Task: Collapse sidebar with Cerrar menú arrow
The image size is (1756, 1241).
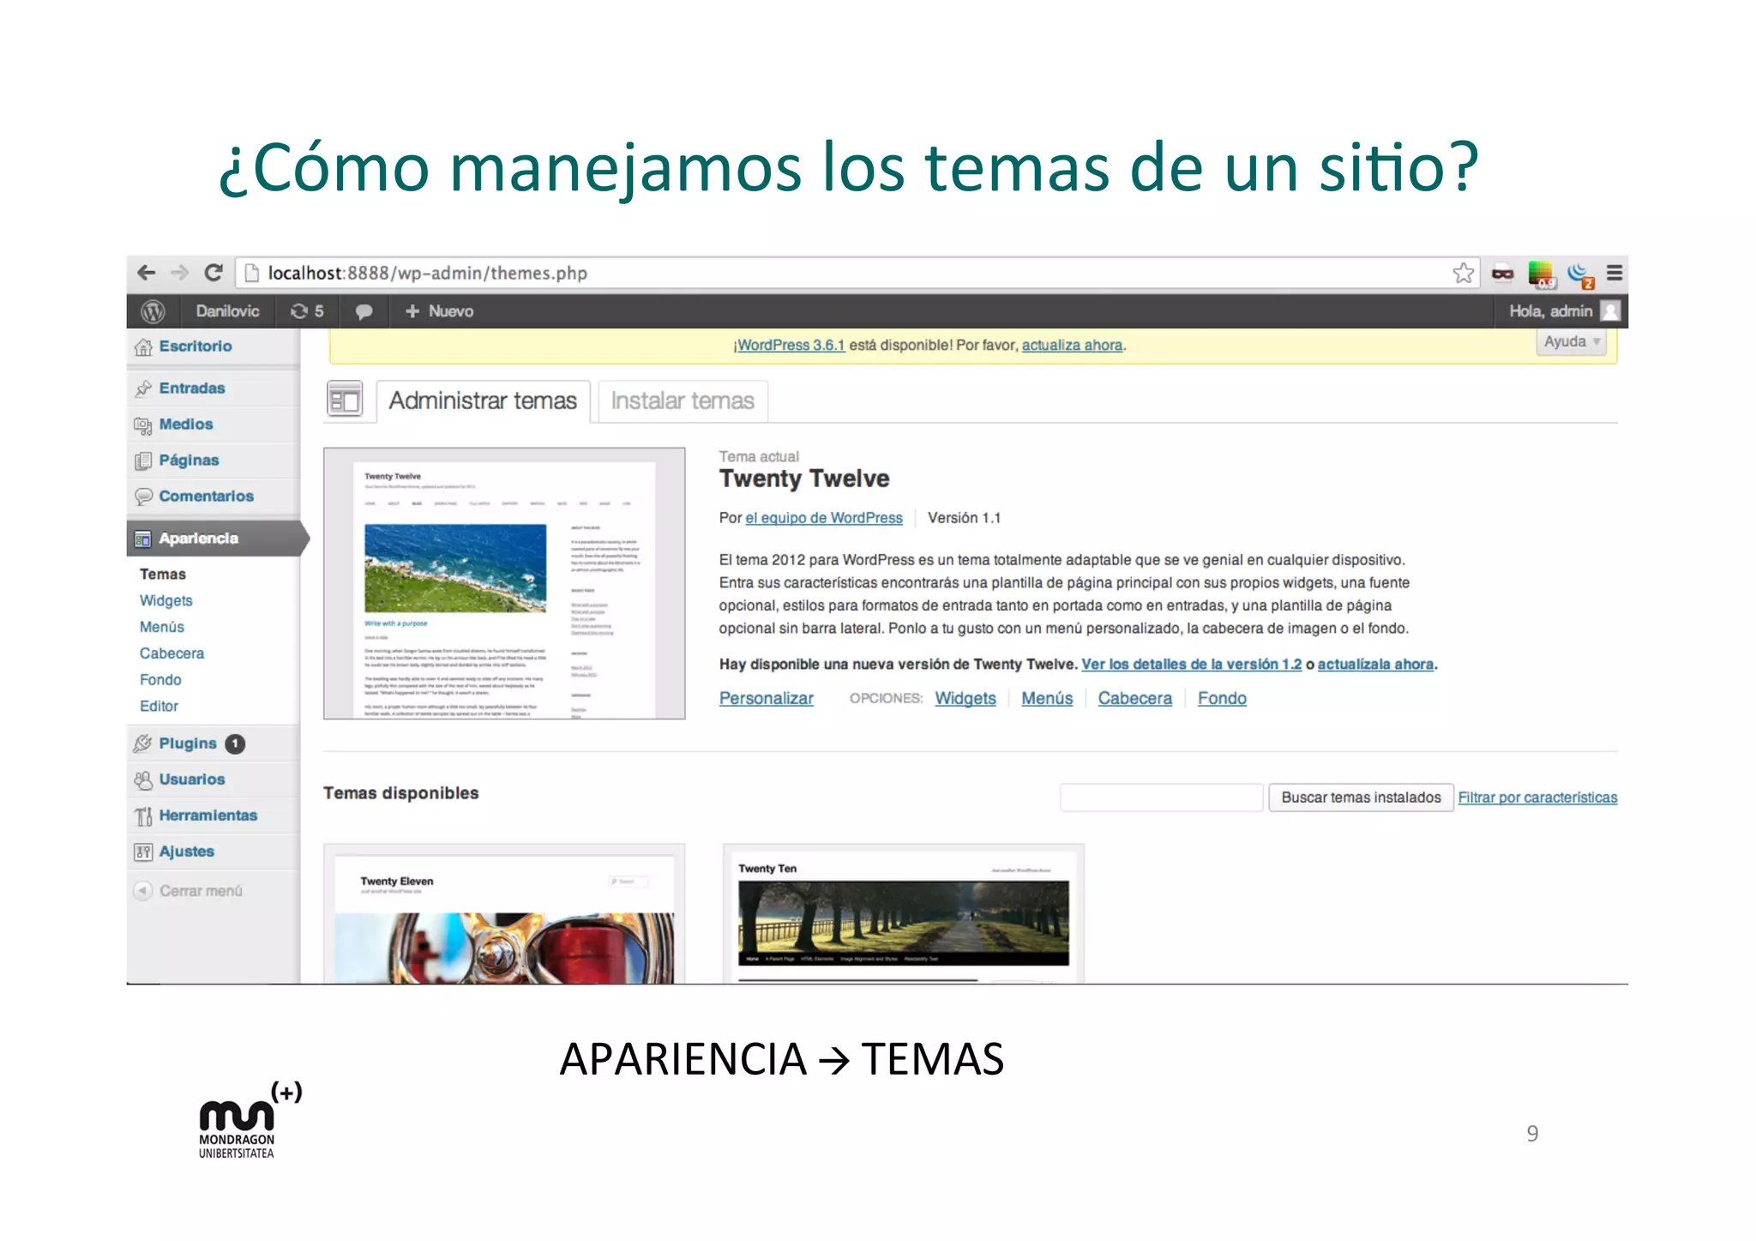Action: point(143,891)
